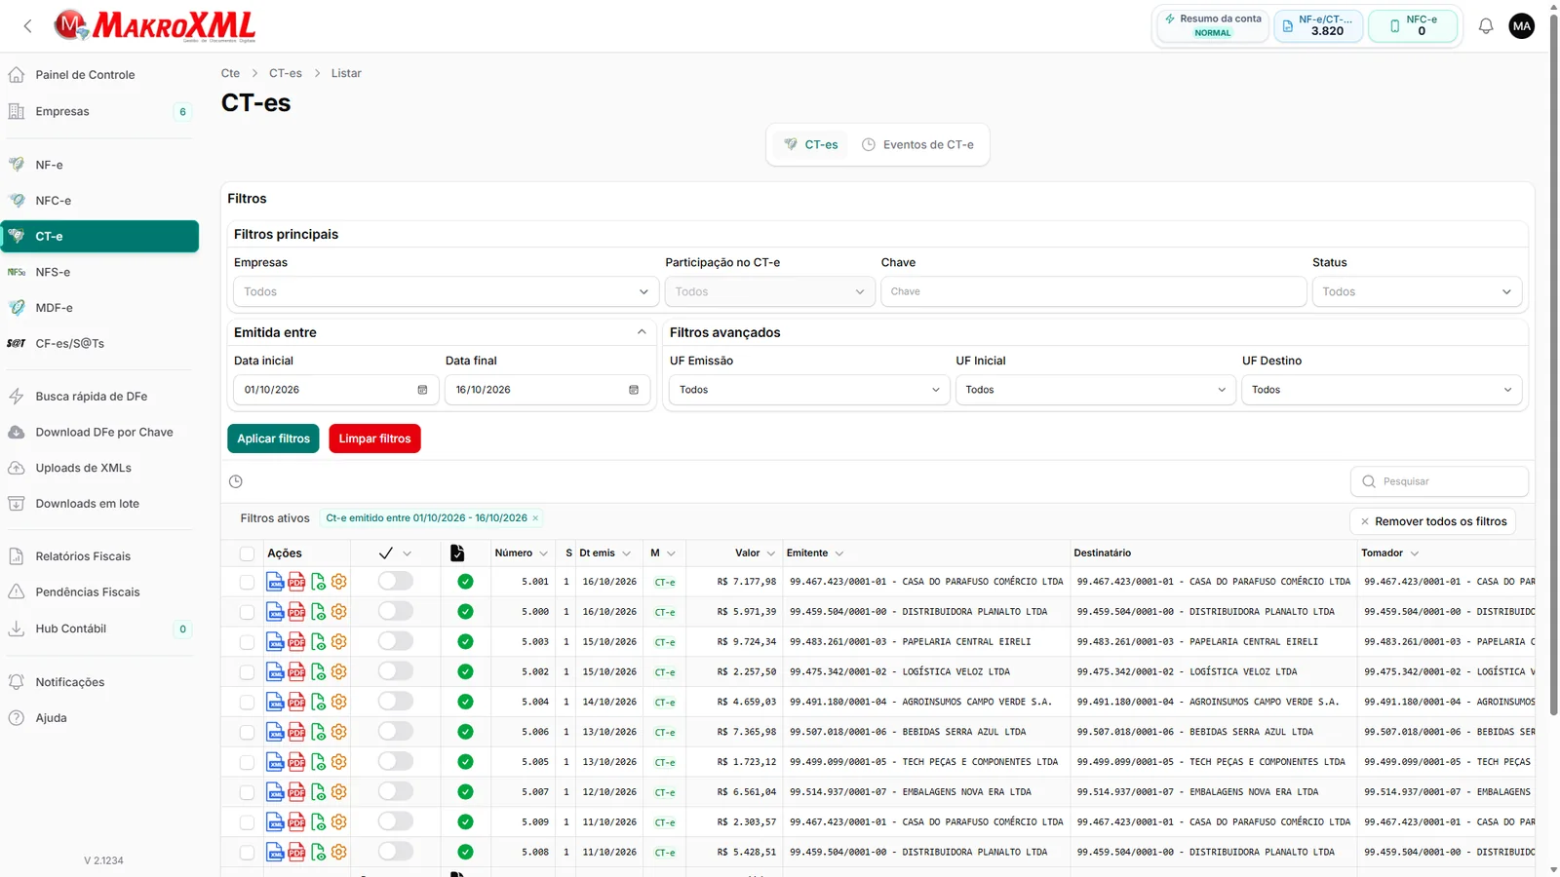This screenshot has height=877, width=1560.
Task: Focus the Pesquisar search box
Action: (x=1439, y=481)
